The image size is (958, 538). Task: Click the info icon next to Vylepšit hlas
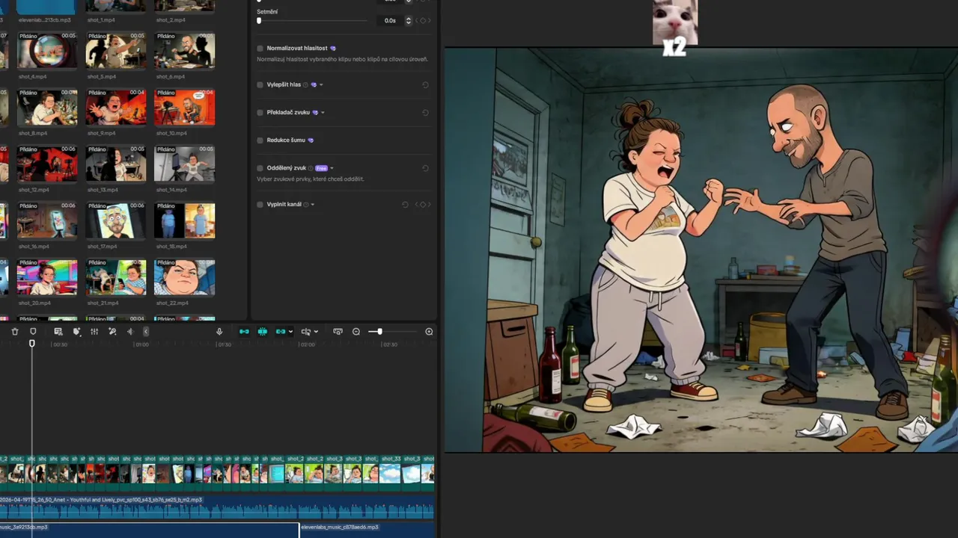pos(305,85)
